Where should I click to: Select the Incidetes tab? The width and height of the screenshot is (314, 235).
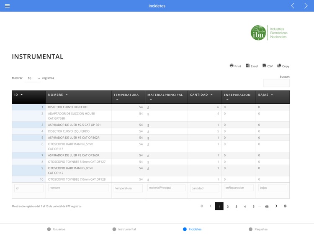click(192, 229)
